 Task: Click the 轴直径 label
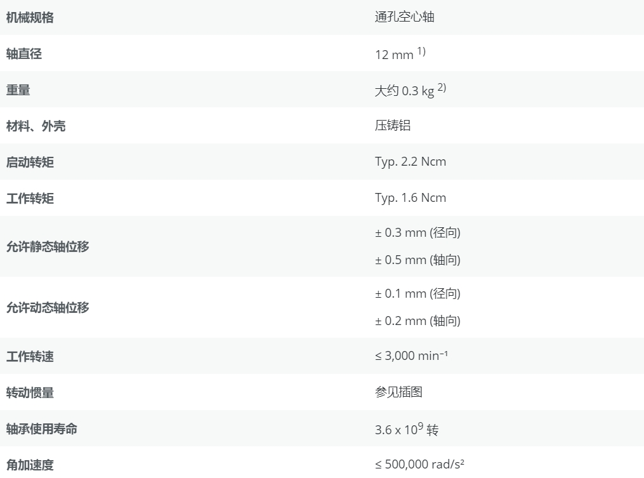24,54
